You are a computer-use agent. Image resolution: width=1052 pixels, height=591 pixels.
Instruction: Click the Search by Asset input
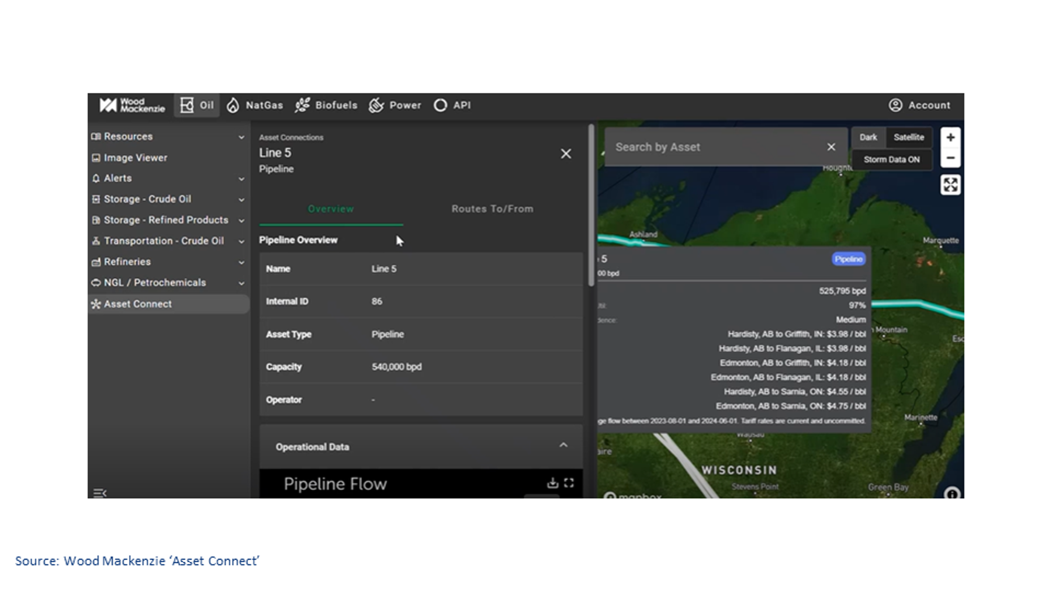(x=716, y=147)
